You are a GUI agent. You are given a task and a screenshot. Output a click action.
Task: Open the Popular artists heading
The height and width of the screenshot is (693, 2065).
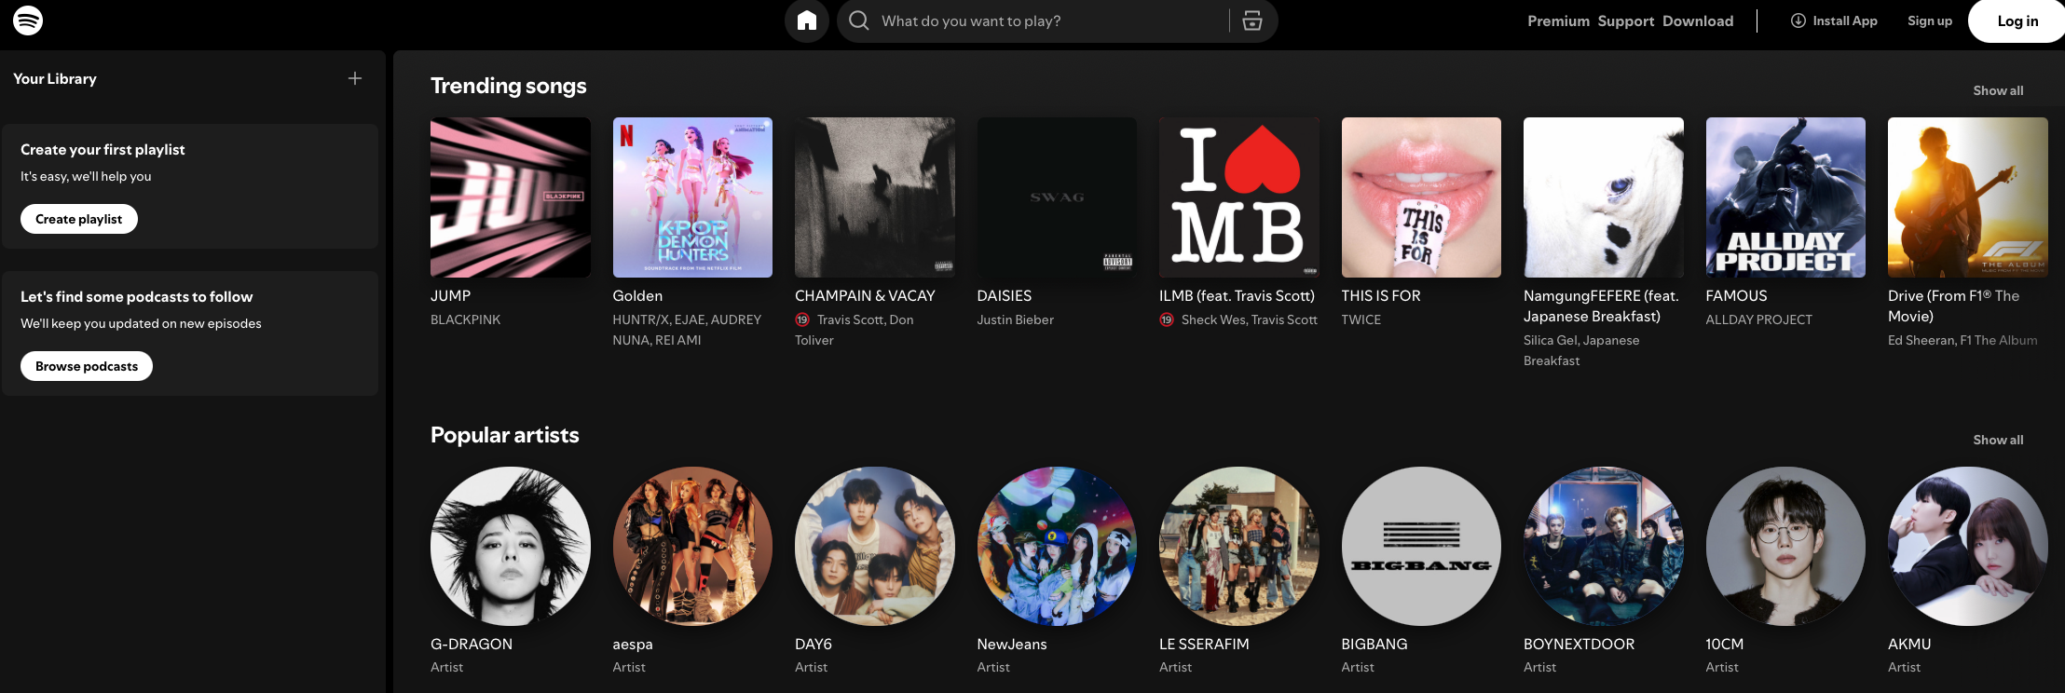point(505,435)
